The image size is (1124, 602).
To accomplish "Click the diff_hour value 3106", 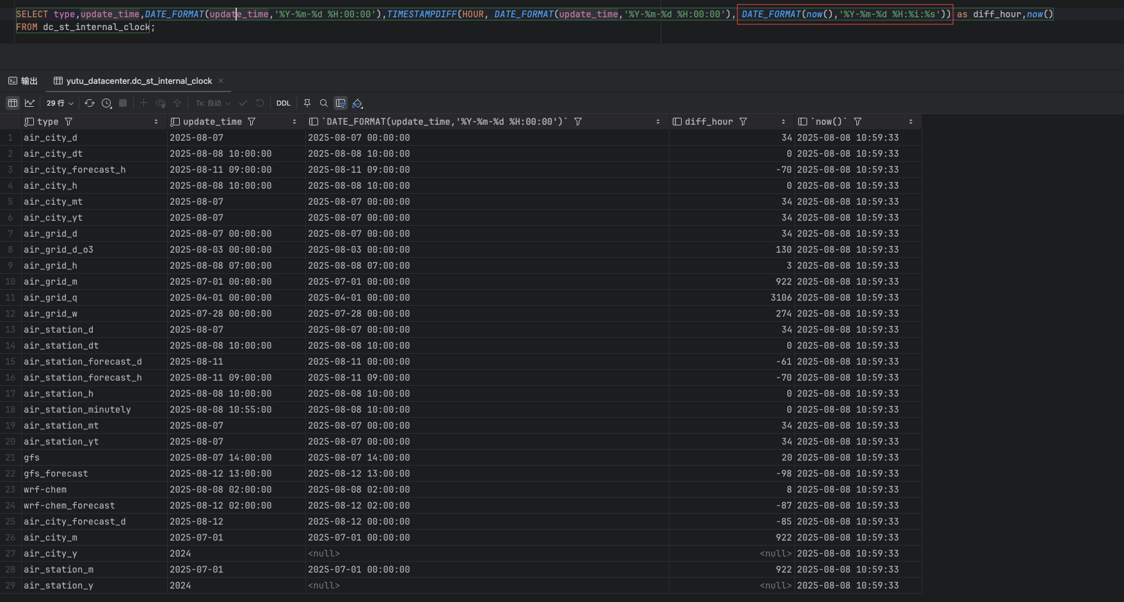I will coord(781,297).
